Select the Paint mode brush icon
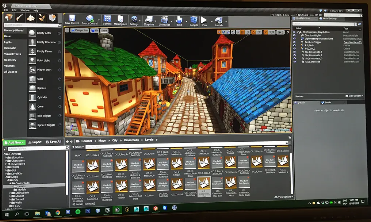Viewport: 371px width, 222px height. (20, 17)
